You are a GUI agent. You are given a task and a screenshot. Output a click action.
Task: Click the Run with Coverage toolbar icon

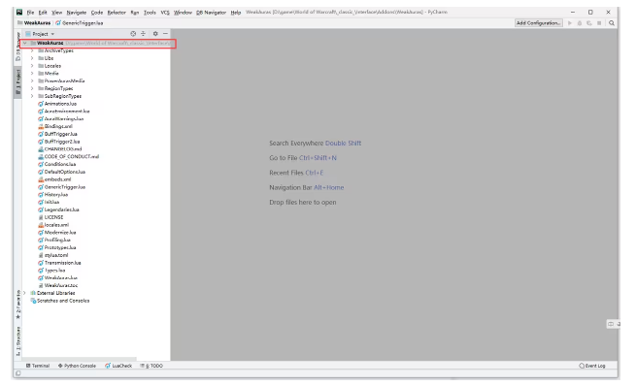point(589,23)
